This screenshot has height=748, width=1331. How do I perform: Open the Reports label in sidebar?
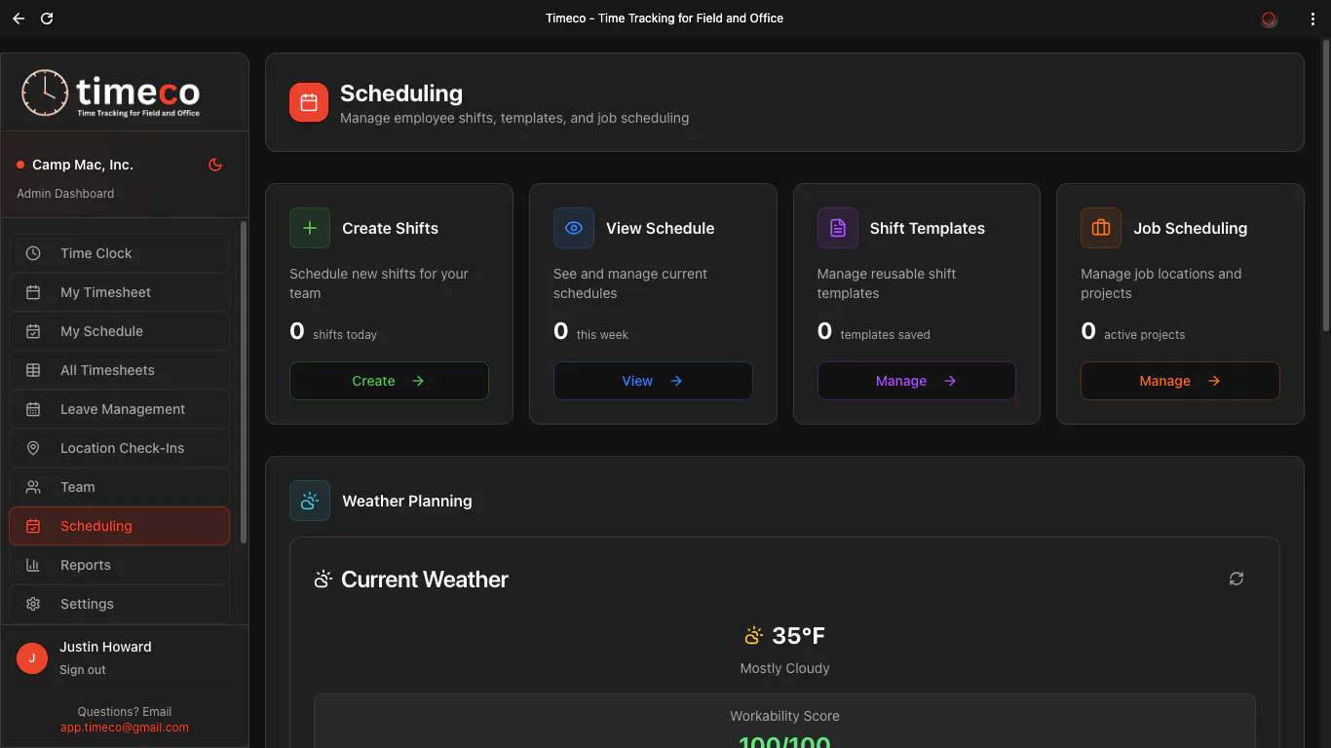click(x=86, y=565)
